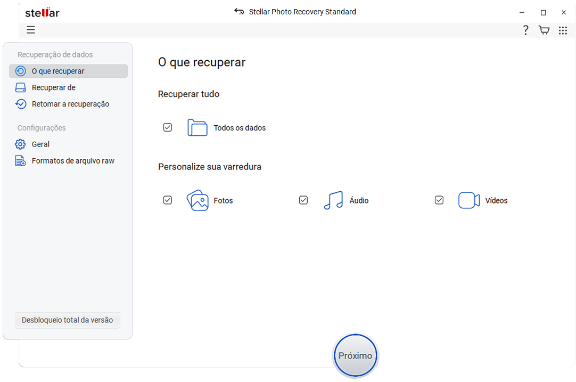576x382 pixels.
Task: Click the Vídeos camera icon
Action: click(x=469, y=200)
